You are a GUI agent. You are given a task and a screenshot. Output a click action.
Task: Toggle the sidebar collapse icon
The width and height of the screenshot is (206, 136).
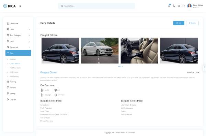click(x=20, y=6)
